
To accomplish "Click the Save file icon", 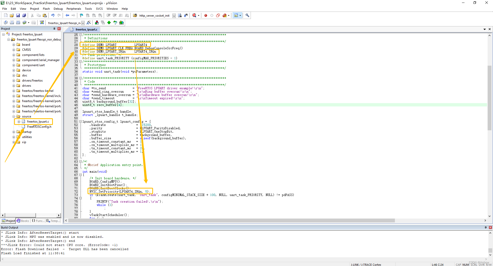I will [x=18, y=15].
